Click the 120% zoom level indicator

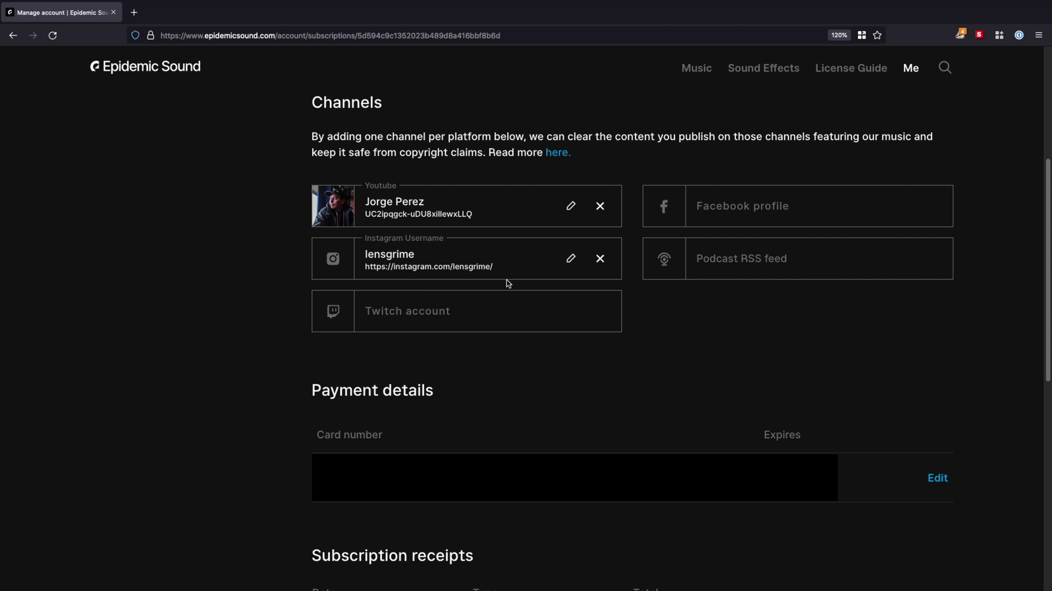(839, 35)
